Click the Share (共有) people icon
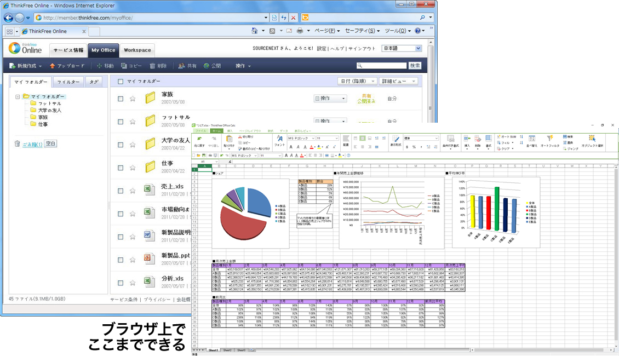619x356 pixels. coord(181,66)
